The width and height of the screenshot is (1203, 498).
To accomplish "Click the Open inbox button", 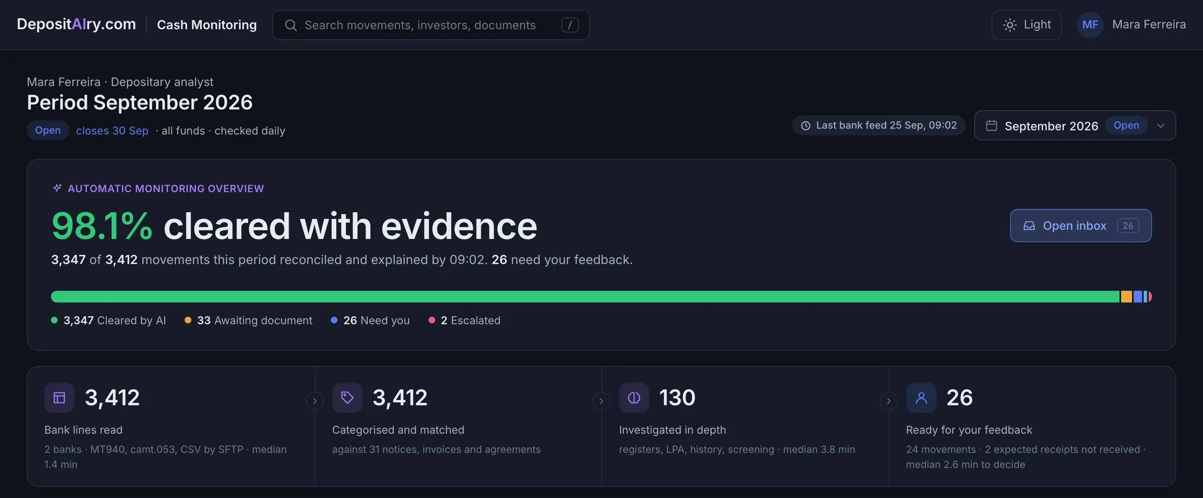I will 1081,226.
